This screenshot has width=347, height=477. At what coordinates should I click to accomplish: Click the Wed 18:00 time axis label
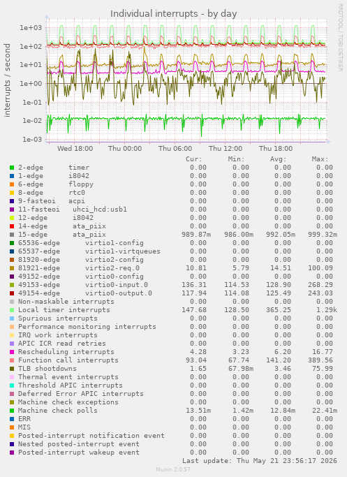pos(75,149)
